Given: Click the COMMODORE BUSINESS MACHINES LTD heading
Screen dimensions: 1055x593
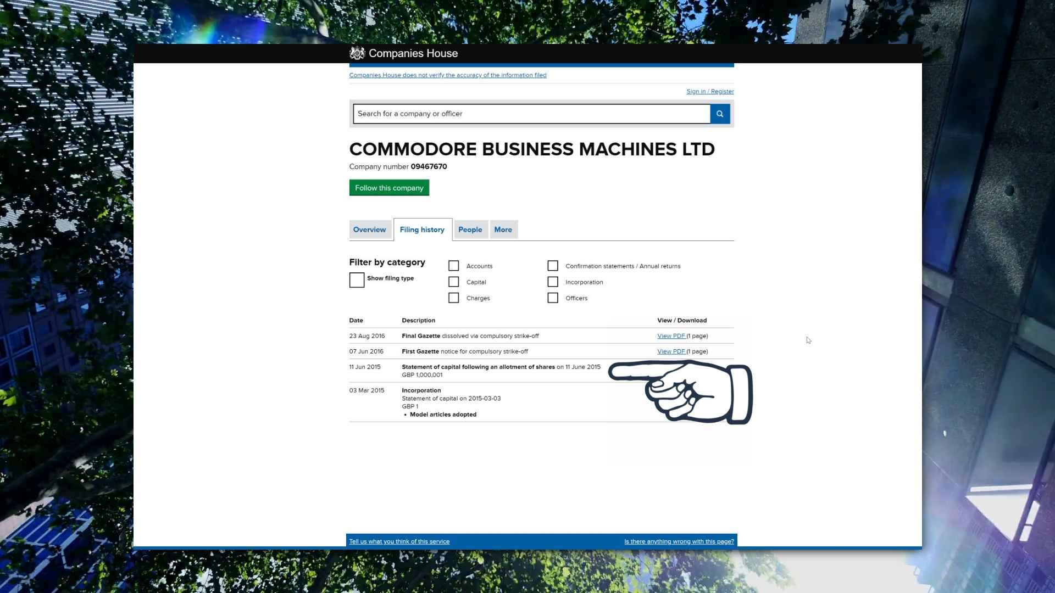Looking at the screenshot, I should [x=532, y=149].
